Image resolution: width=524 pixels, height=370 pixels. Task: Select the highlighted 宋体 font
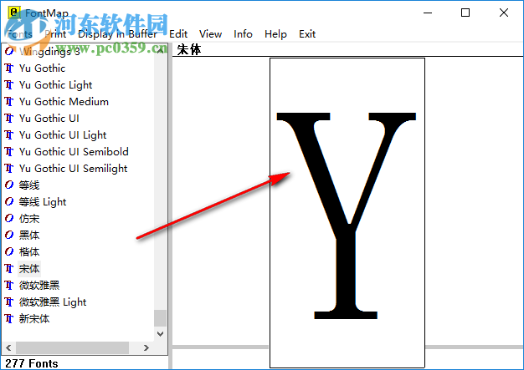[29, 269]
